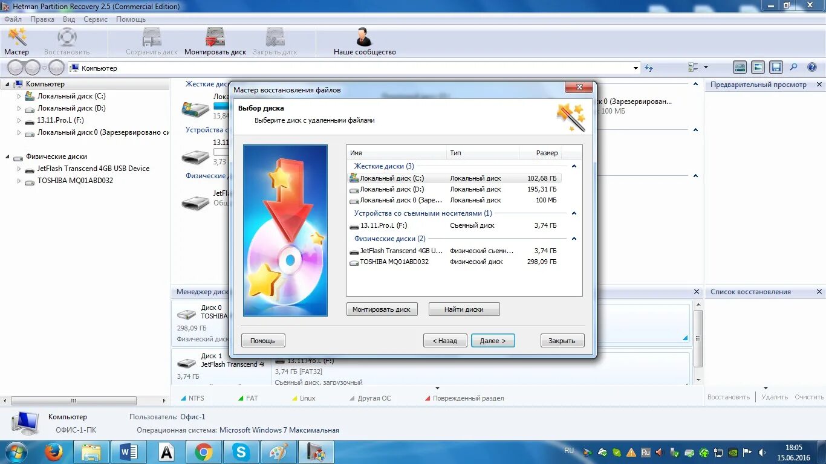The height and width of the screenshot is (464, 826).
Task: Open help via the blue question mark icon
Action: pyautogui.click(x=812, y=68)
